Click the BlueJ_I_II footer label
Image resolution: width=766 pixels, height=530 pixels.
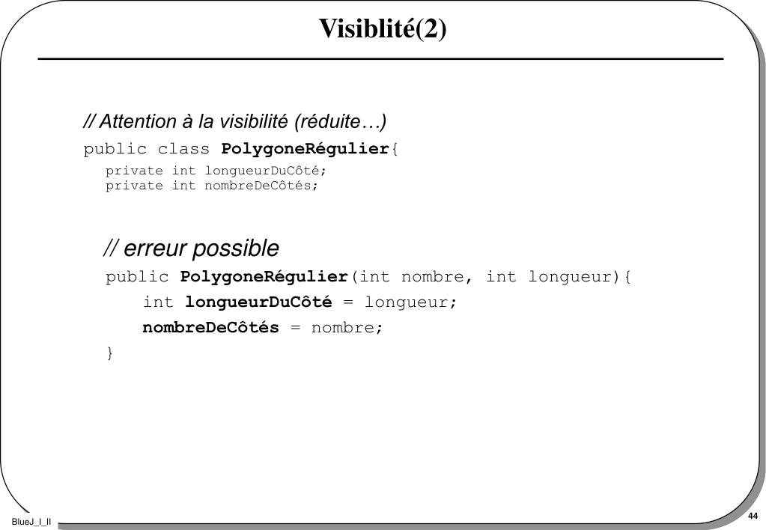(x=31, y=523)
